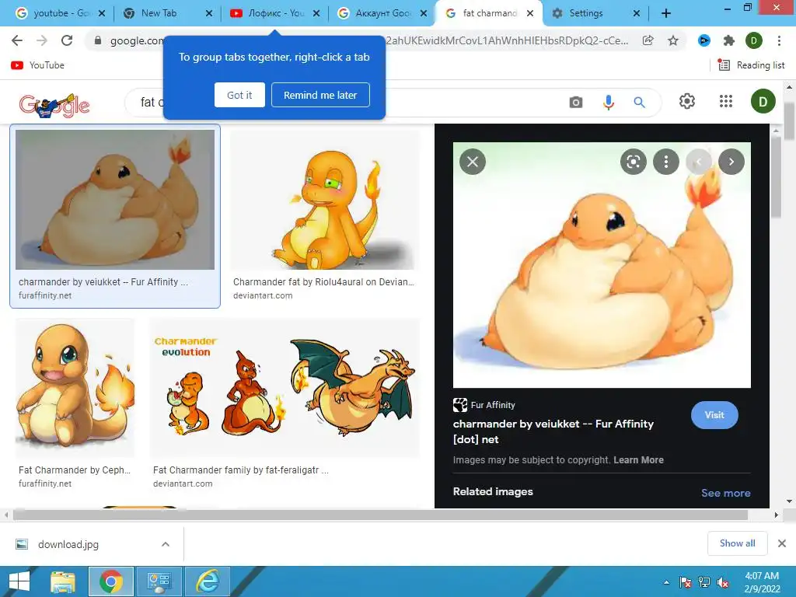Open Chrome three-dot menu
This screenshot has height=597, width=796.
(x=779, y=40)
